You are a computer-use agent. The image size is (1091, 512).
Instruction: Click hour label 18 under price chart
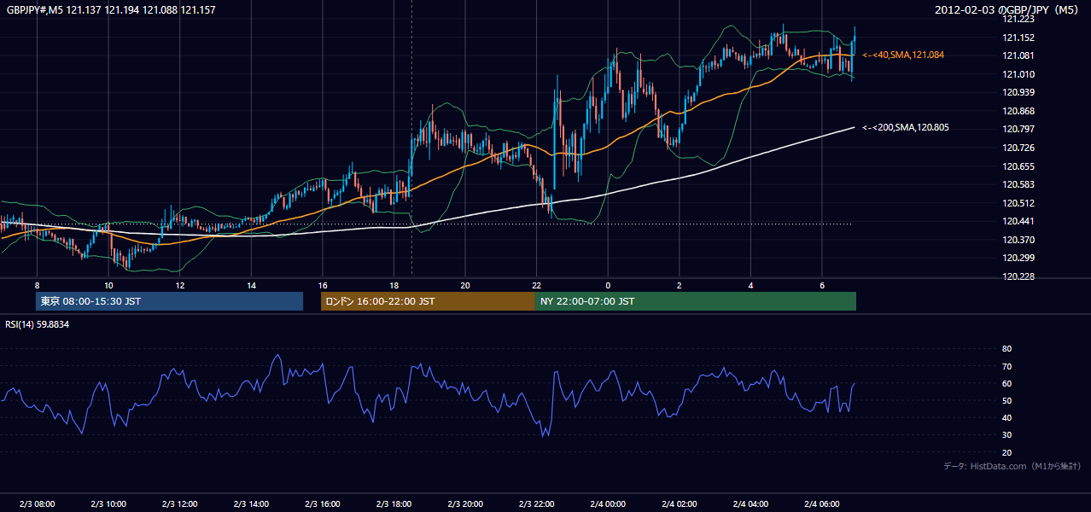[394, 285]
